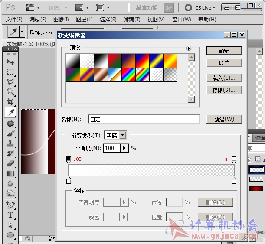Select the Eyedropper tool in toolbox
Screen dimensions: 265x244
[x=11, y=112]
